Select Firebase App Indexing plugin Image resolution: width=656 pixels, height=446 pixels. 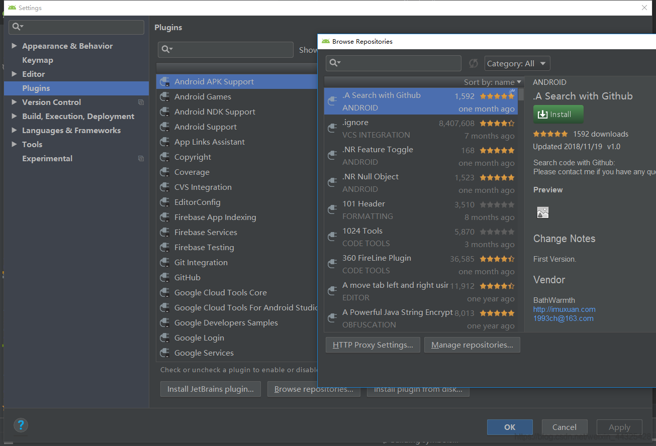pos(237,217)
